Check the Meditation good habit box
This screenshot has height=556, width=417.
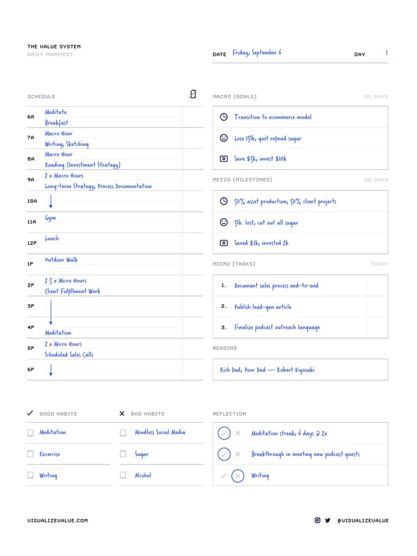click(30, 433)
